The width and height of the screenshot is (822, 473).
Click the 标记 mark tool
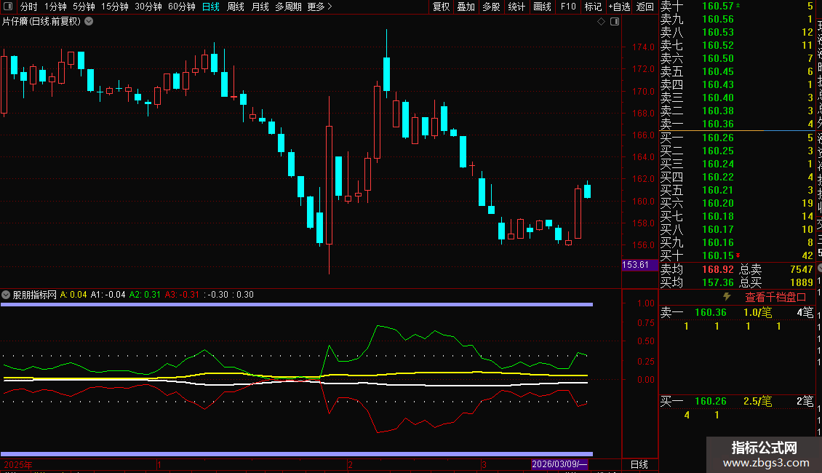click(x=593, y=7)
